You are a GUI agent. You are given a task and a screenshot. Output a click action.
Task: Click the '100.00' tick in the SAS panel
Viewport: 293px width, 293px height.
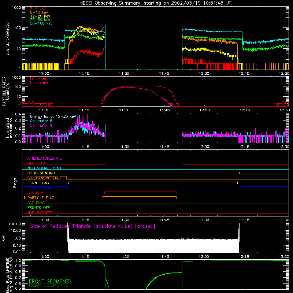click(15, 224)
